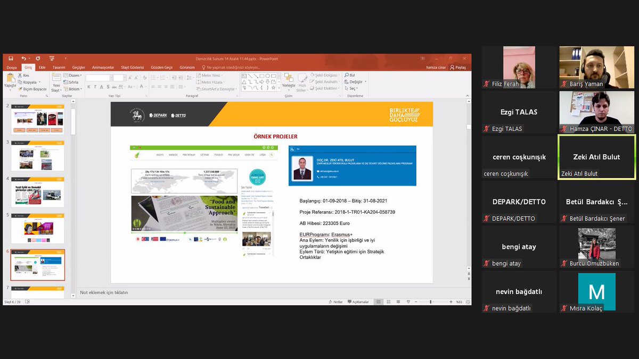Click the hamza cinar account name
Screen dimensions: 639x359
coord(436,68)
